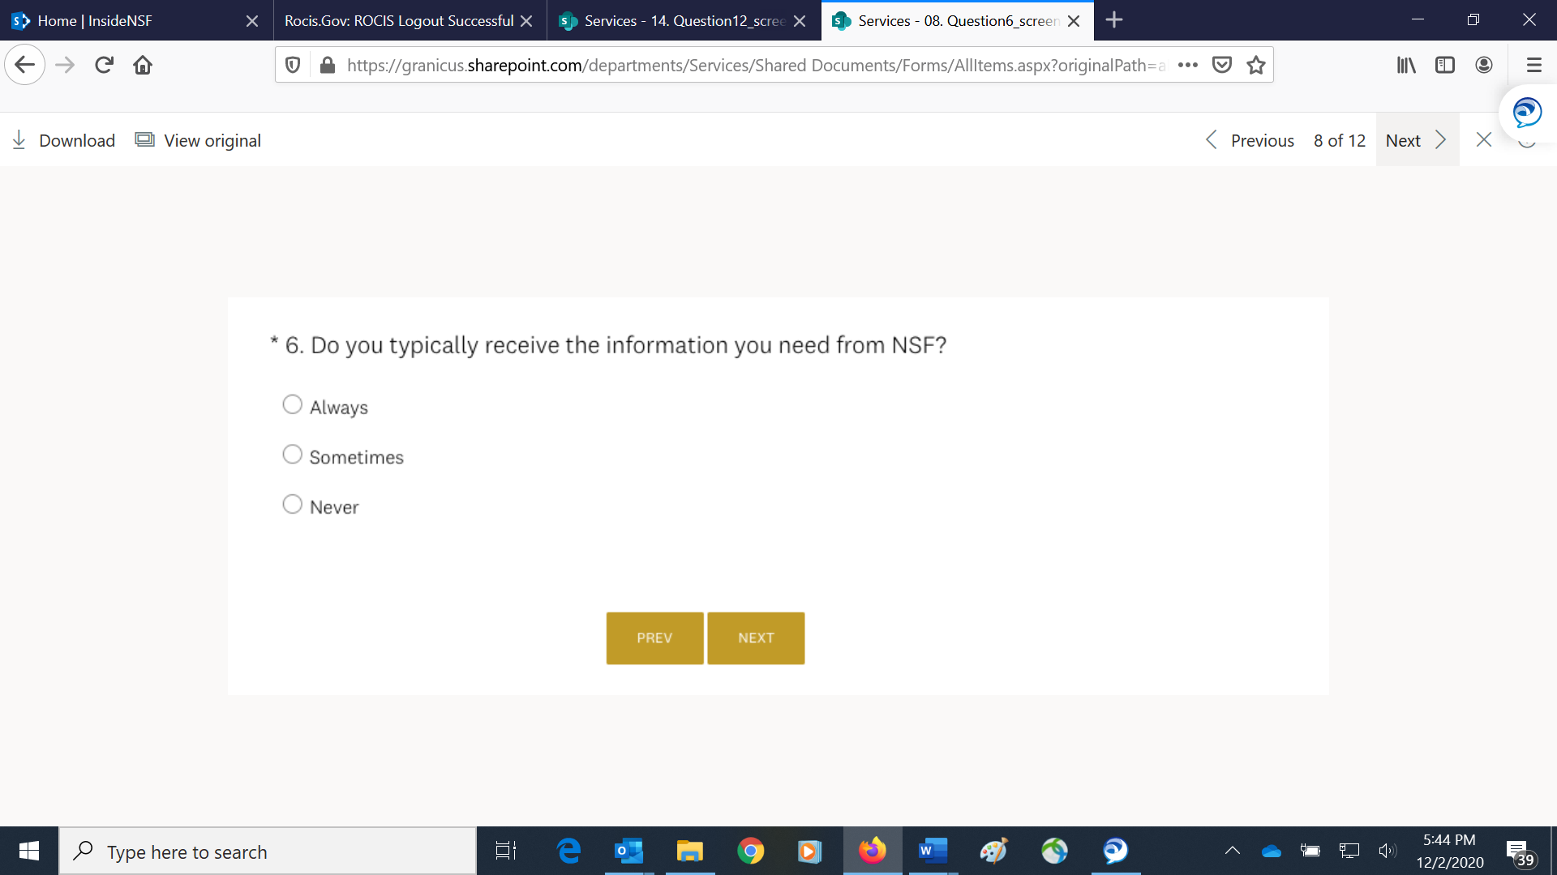Toggle Firefox sidebar view icon
This screenshot has width=1557, height=875.
(x=1445, y=65)
